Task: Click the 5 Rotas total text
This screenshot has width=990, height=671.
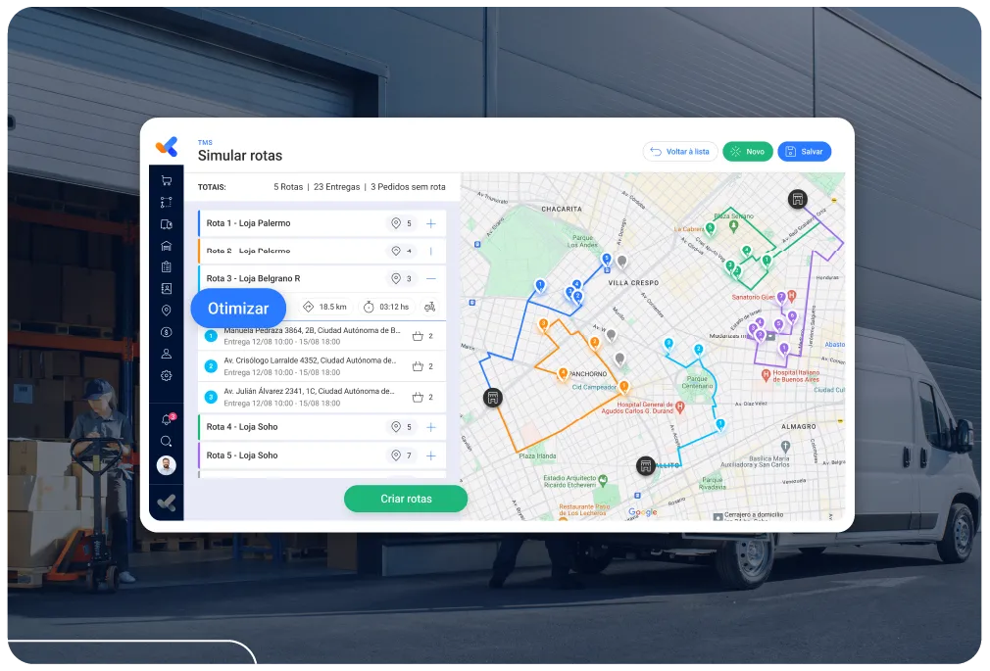Action: [x=288, y=187]
